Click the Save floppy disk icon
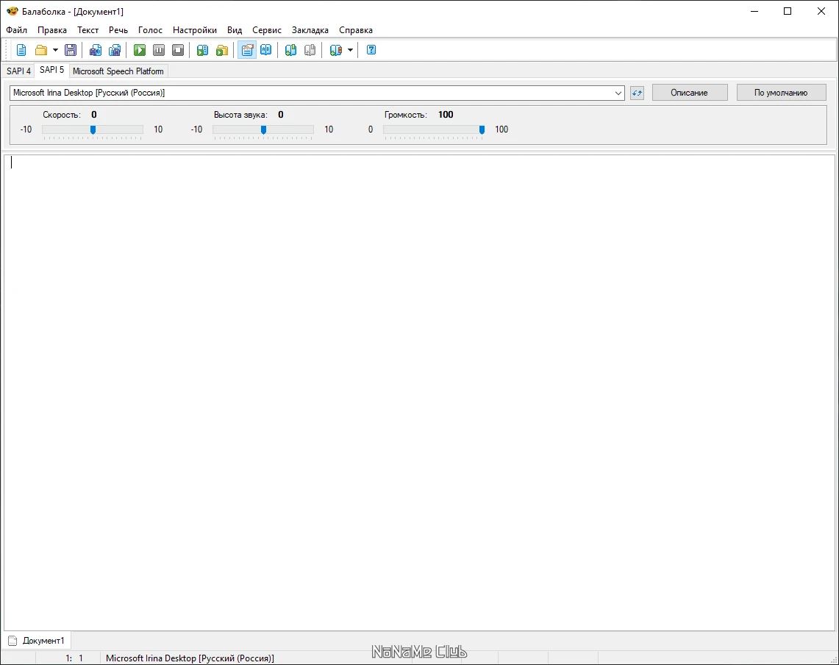The image size is (839, 665). click(71, 50)
